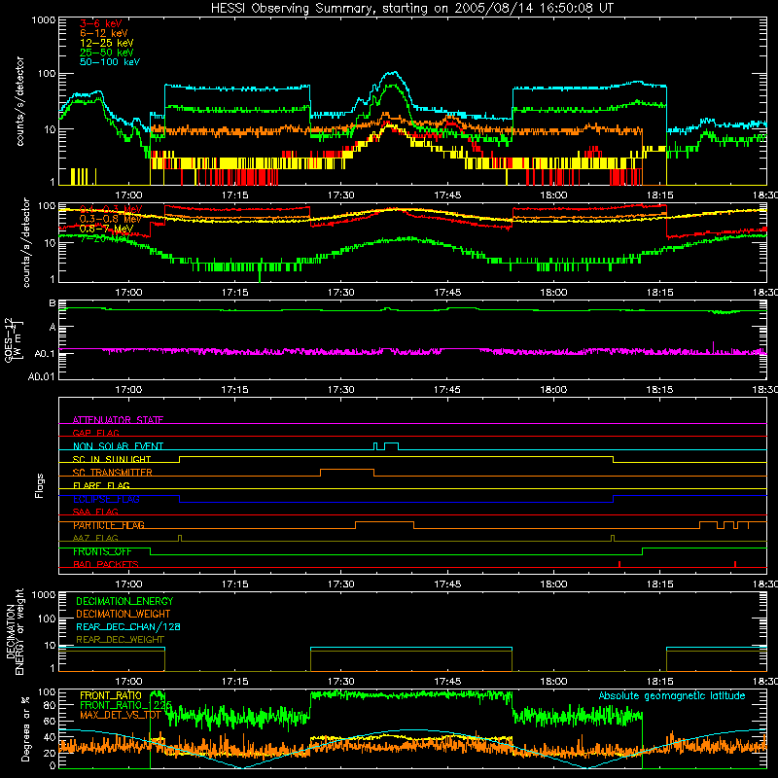The height and width of the screenshot is (778, 778).
Task: Click the wide NON_SOLAR_EVENT raised pulse
Action: click(x=391, y=443)
